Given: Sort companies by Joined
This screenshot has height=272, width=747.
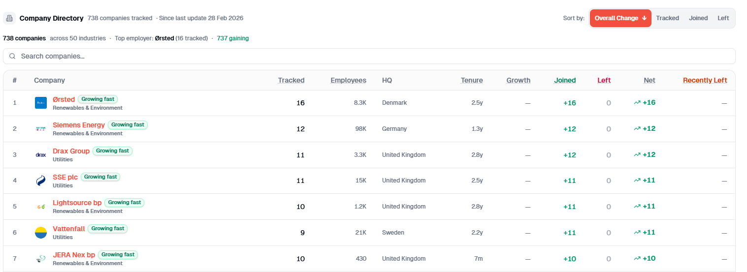Looking at the screenshot, I should [x=698, y=18].
